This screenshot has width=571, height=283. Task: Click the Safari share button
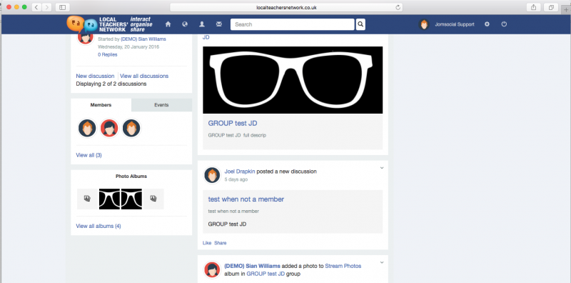point(533,7)
